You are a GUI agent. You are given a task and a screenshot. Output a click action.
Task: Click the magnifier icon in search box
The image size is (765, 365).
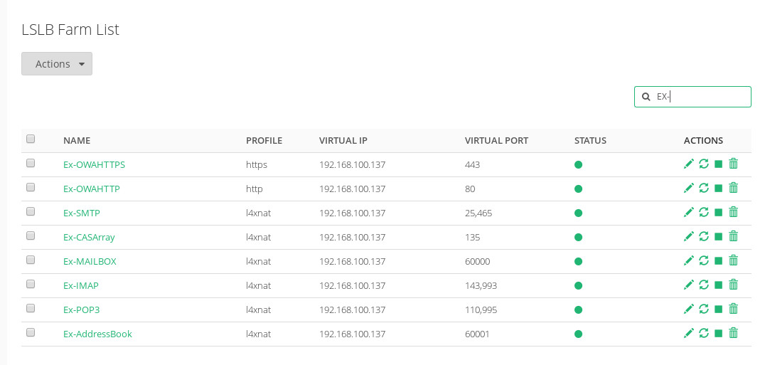646,97
